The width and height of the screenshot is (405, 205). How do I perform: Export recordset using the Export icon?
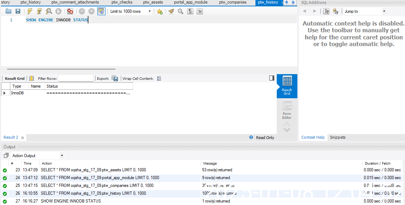[x=115, y=78]
